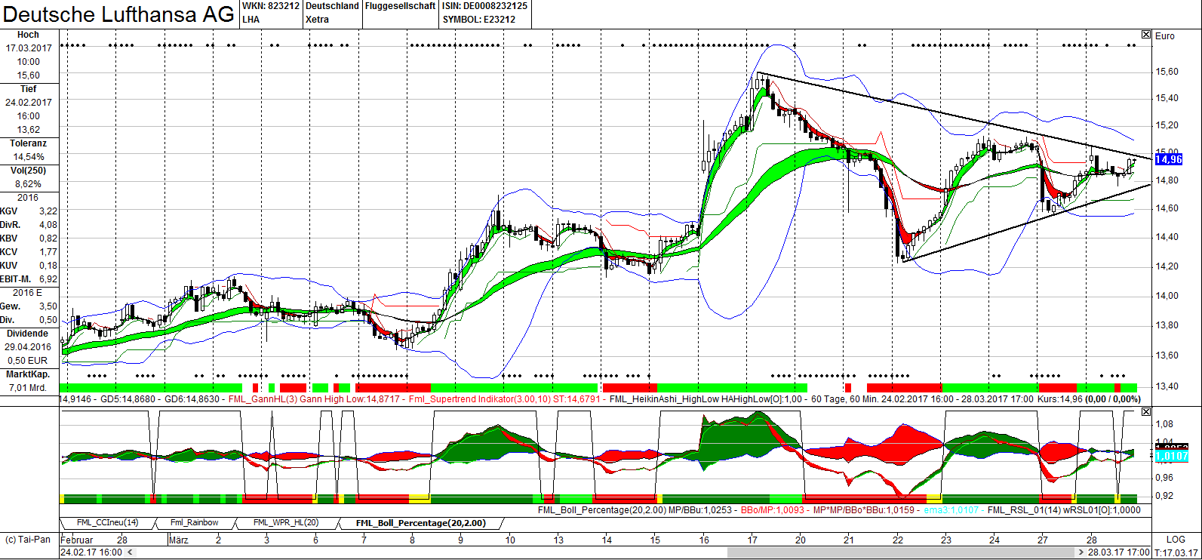Click the Tief heading in the left panel

pos(29,89)
